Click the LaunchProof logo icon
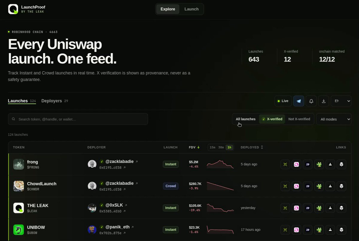 pyautogui.click(x=13, y=9)
